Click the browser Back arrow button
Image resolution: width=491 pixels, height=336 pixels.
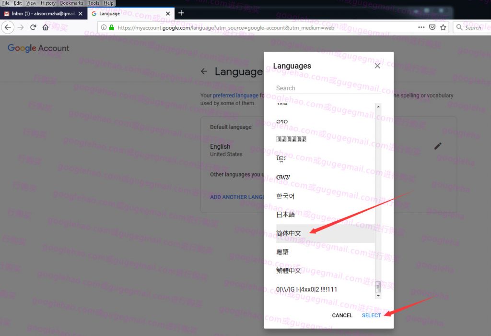(8, 27)
